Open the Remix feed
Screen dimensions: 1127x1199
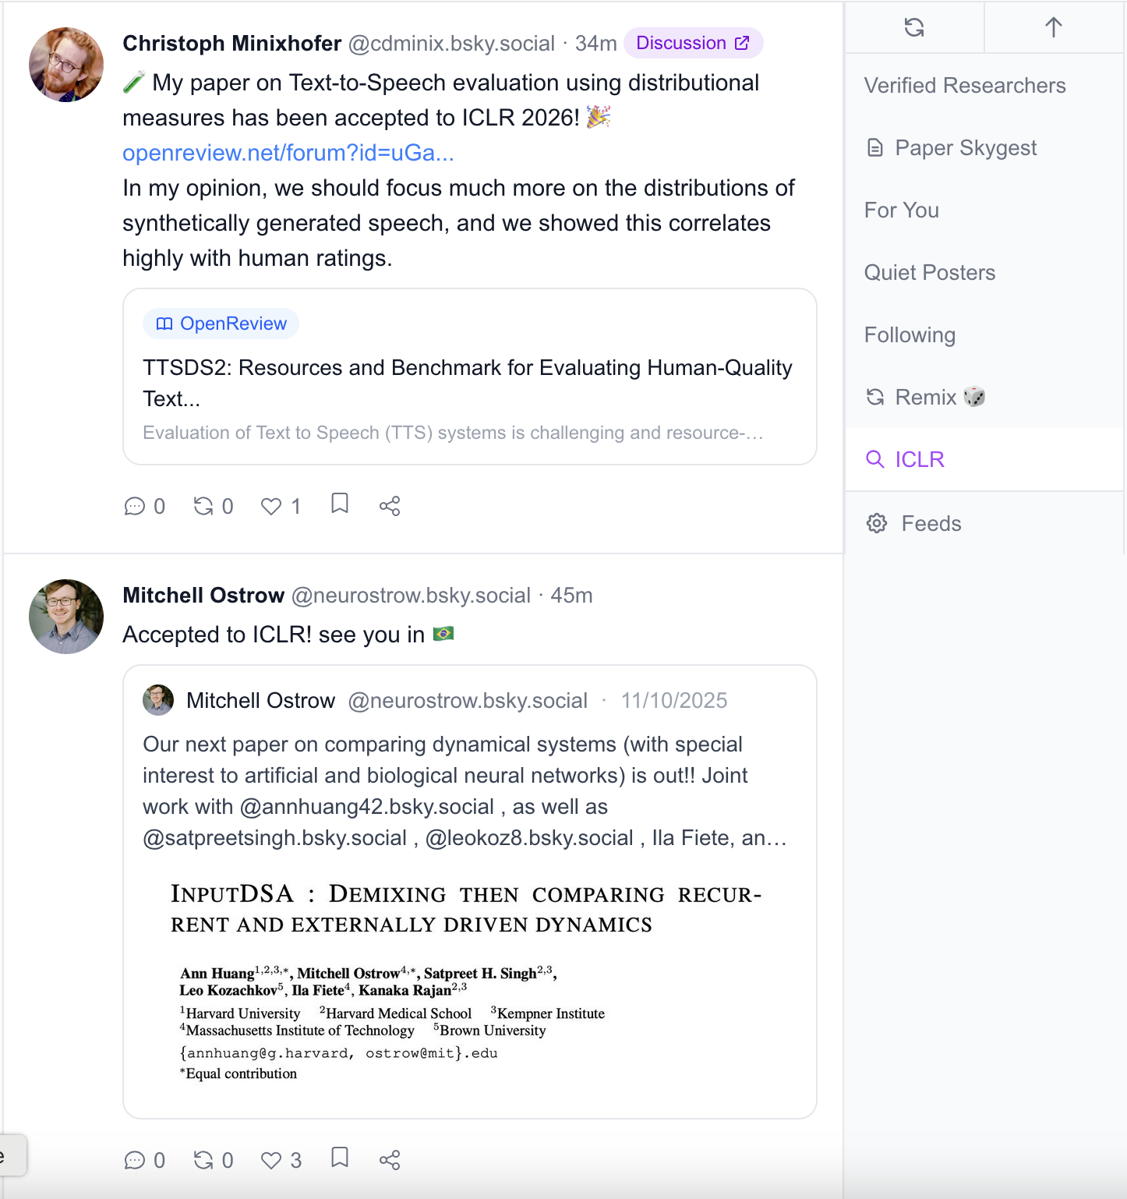925,398
